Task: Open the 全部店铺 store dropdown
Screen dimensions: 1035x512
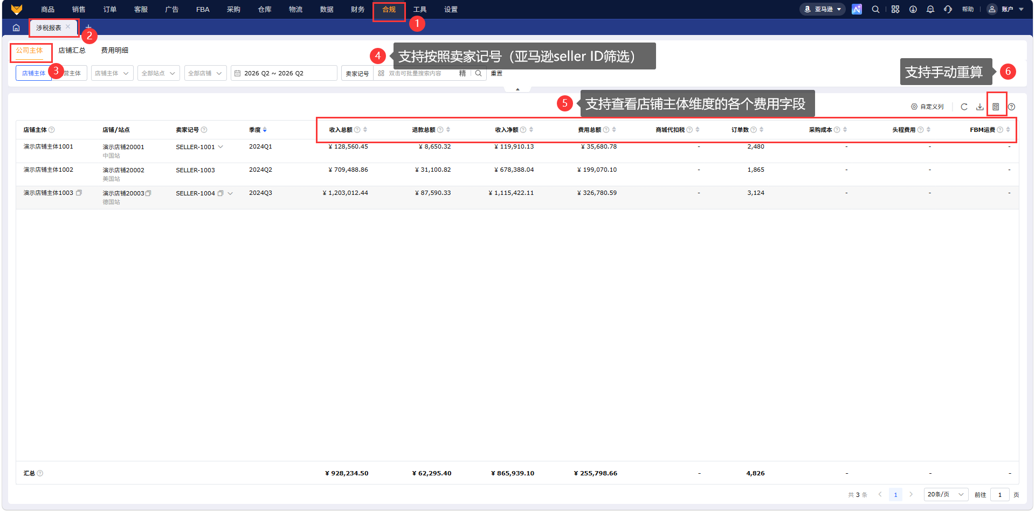Action: (205, 73)
